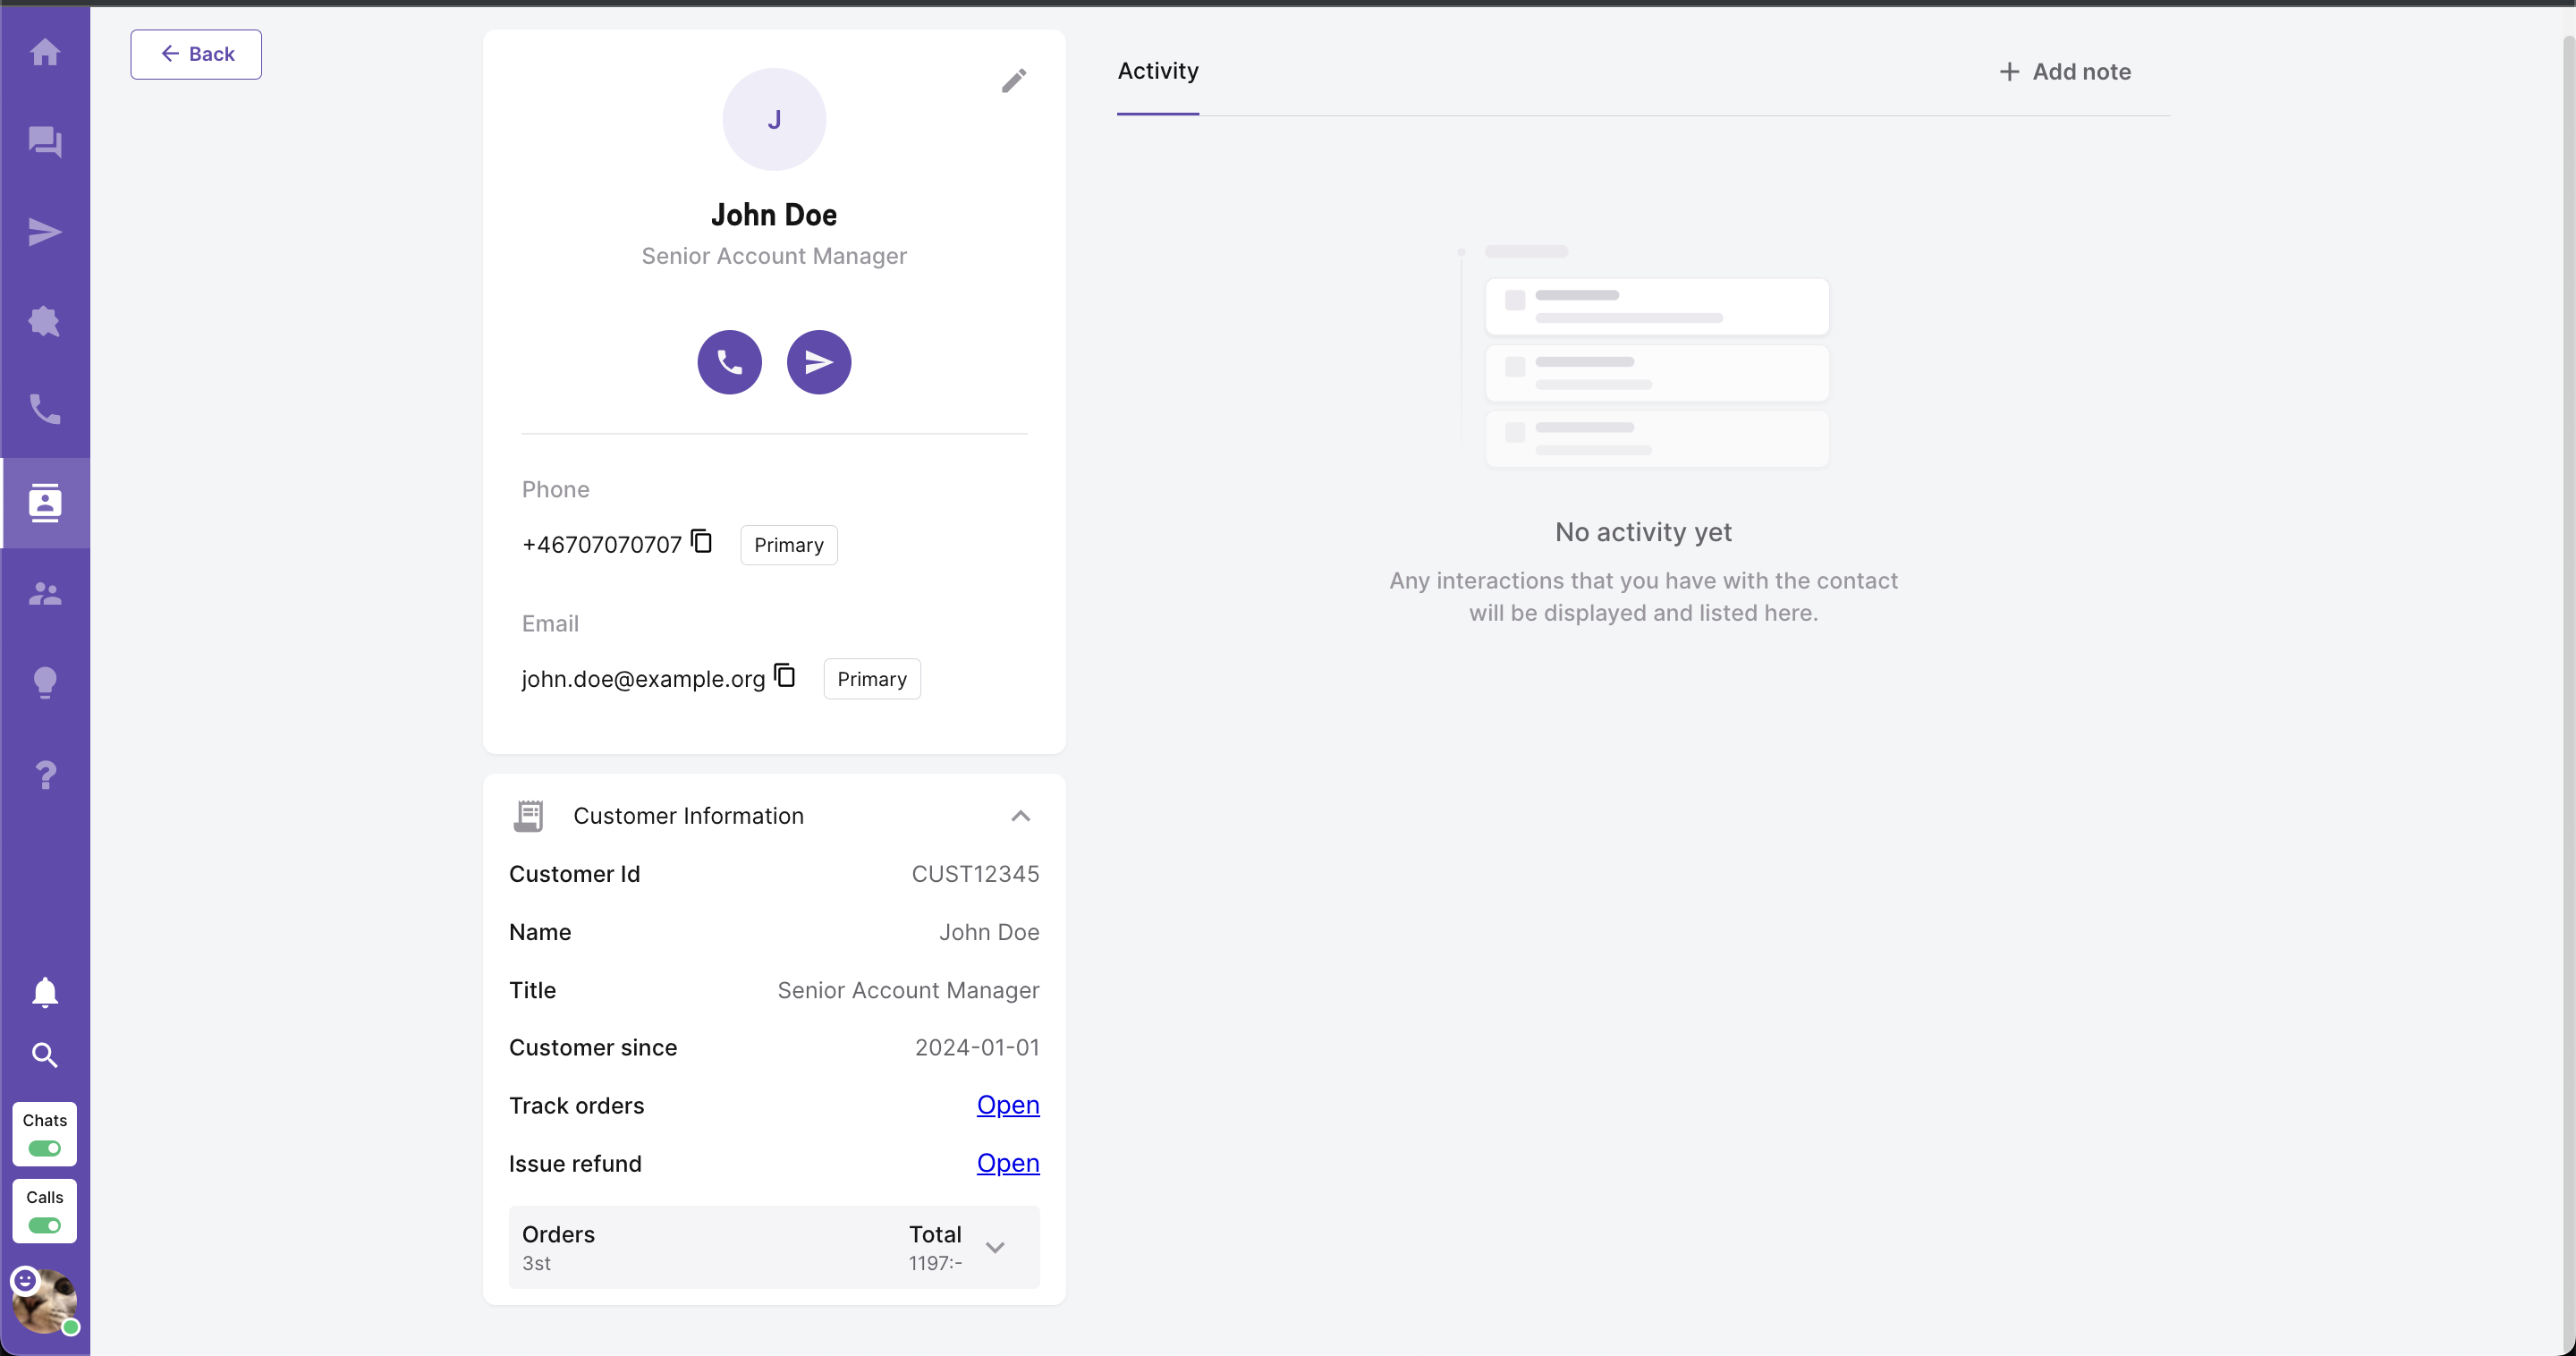
Task: Select the Conversations icon in sidebar
Action: pos(46,141)
